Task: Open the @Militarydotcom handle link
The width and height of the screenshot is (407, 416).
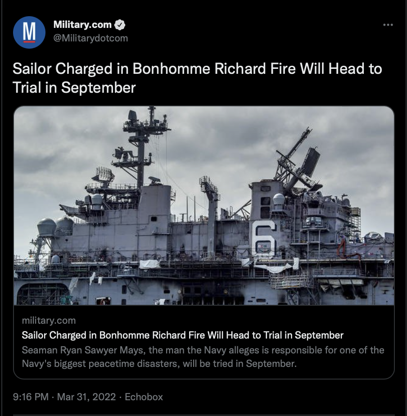Action: [90, 38]
